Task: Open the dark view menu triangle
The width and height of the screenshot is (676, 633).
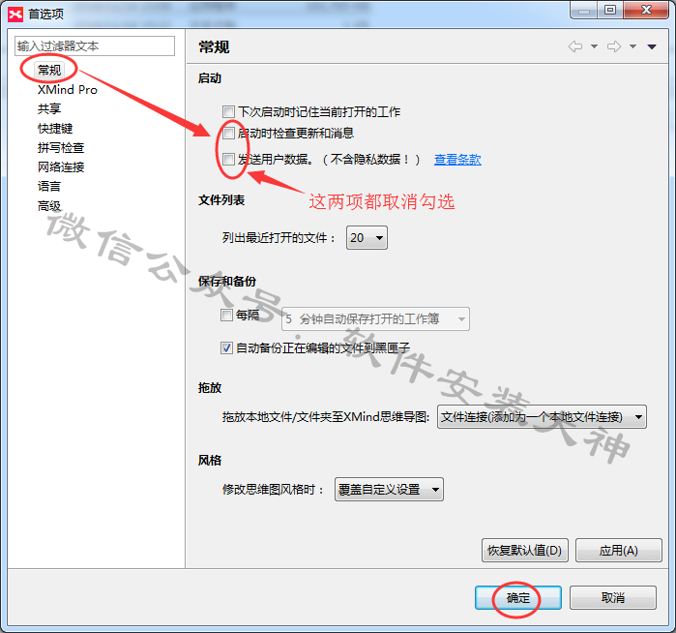Action: [x=652, y=46]
